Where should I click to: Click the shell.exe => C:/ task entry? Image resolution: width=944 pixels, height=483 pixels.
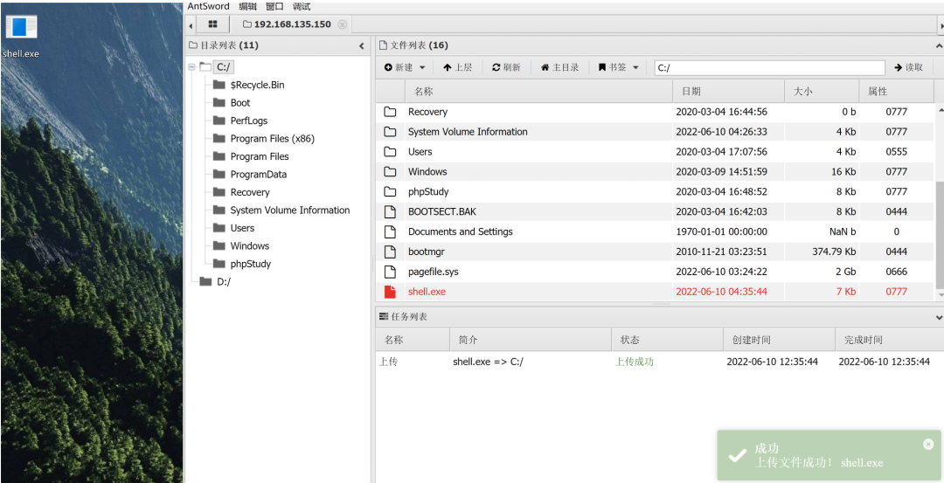pos(488,362)
